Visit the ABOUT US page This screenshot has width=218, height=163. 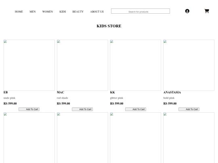coord(97,12)
